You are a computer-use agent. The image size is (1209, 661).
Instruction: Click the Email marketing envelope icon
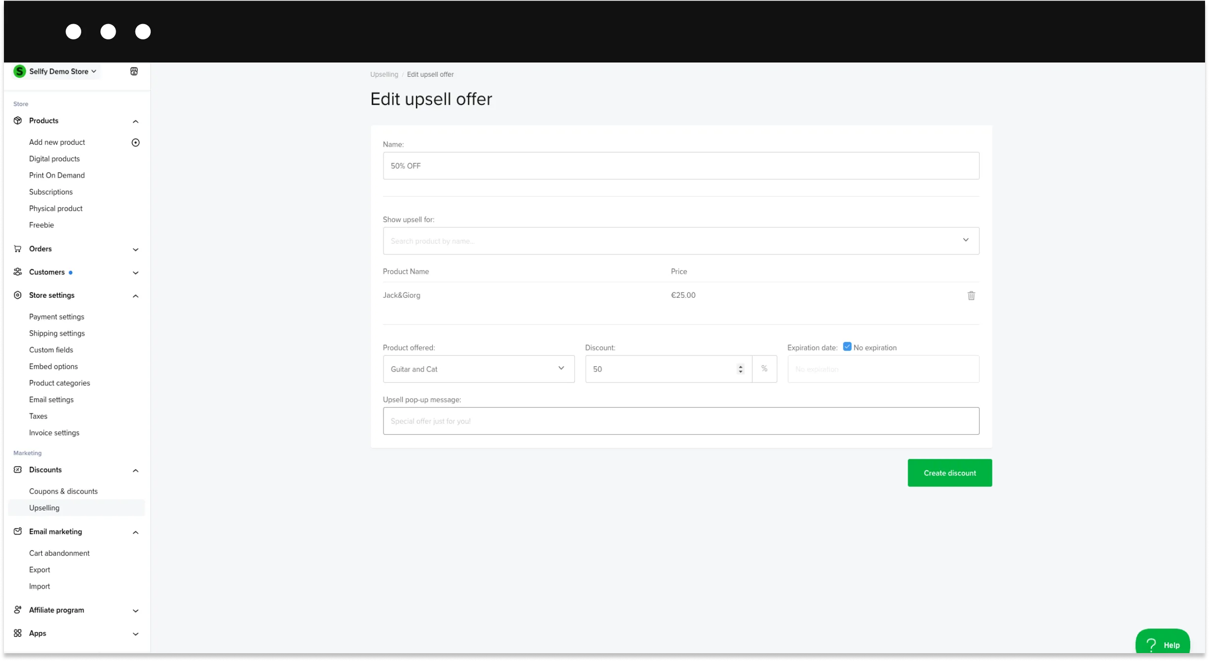click(x=18, y=532)
